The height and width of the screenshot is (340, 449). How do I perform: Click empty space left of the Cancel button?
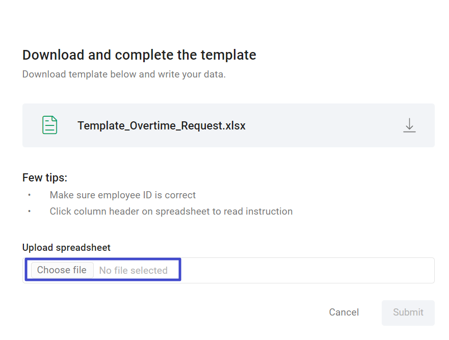[172, 312]
